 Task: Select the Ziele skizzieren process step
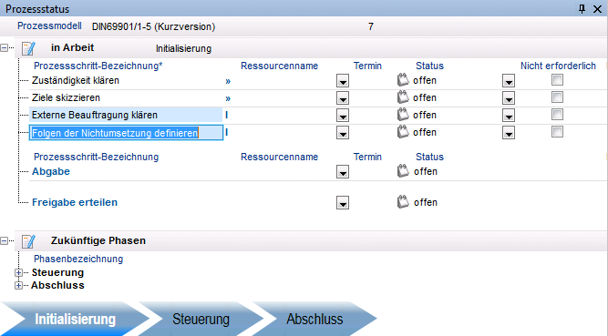tap(66, 97)
